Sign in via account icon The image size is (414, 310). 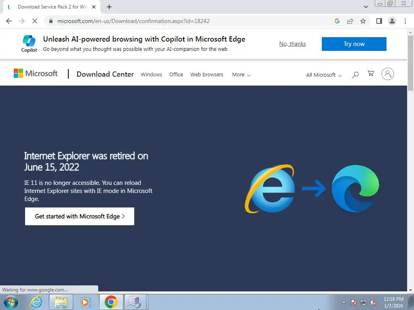[x=388, y=74]
